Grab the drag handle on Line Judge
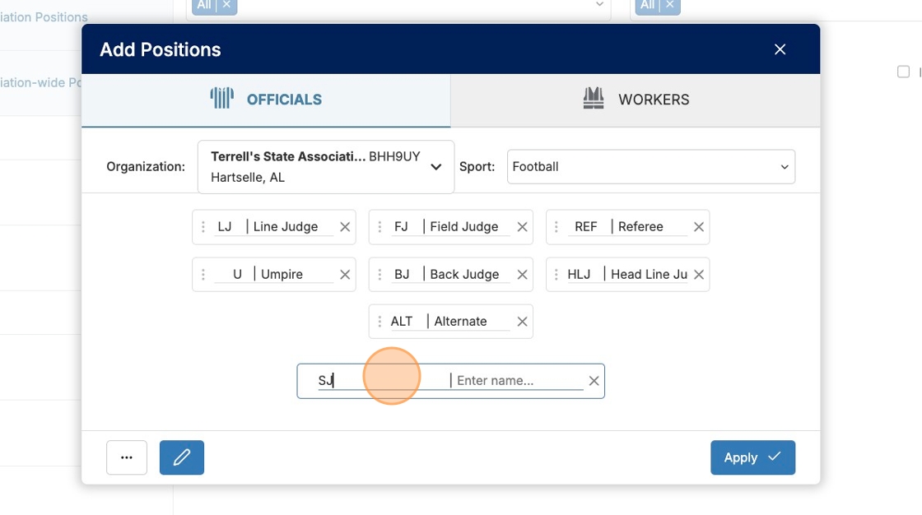The width and height of the screenshot is (922, 515). [203, 227]
